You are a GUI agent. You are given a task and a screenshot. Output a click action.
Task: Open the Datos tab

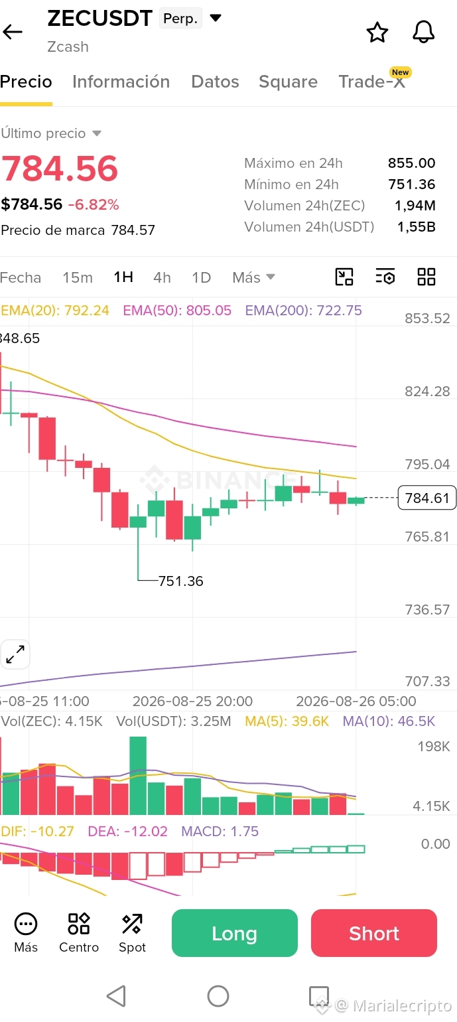click(x=215, y=82)
